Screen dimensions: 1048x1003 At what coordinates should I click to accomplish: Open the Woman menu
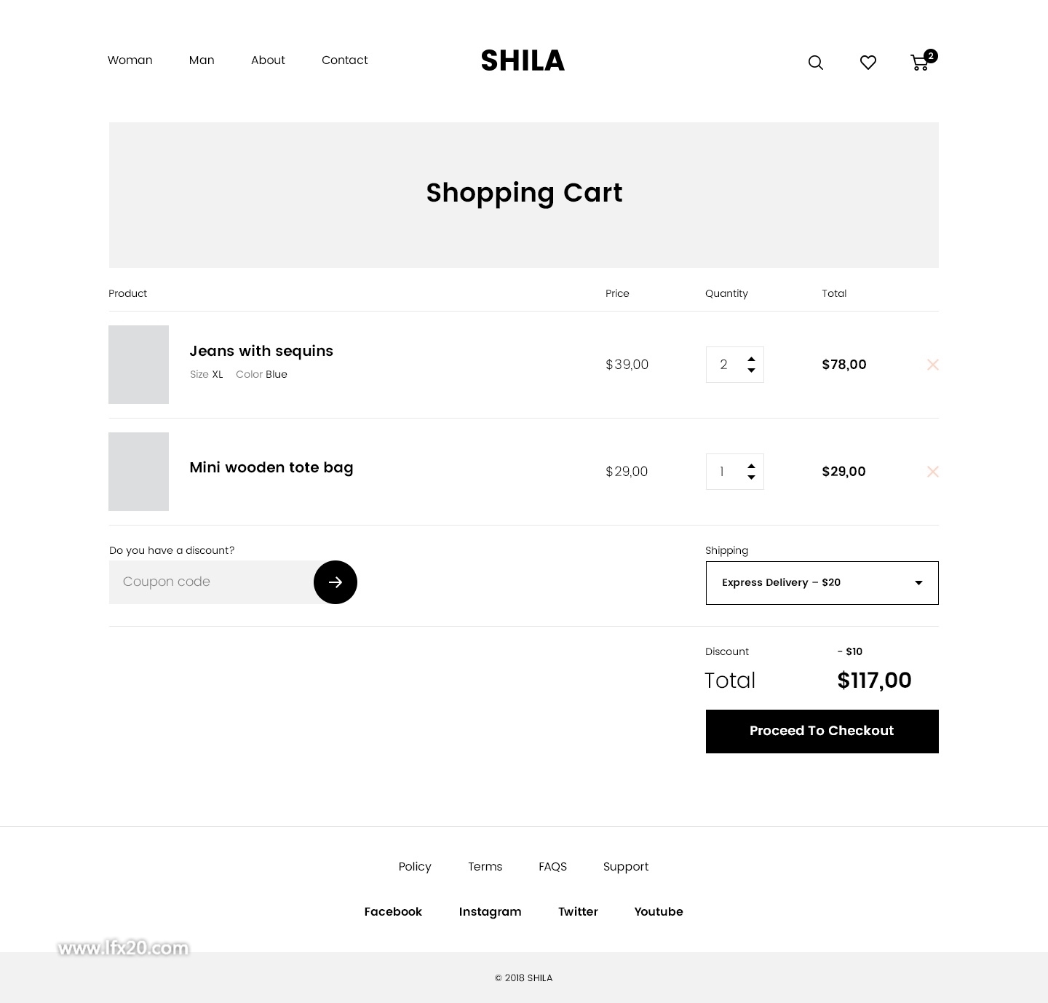(x=130, y=60)
